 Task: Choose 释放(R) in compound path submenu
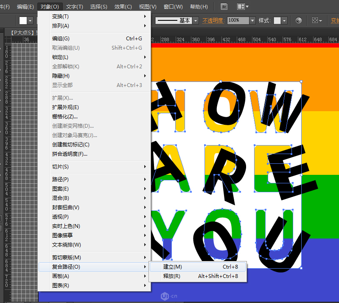pyautogui.click(x=171, y=276)
